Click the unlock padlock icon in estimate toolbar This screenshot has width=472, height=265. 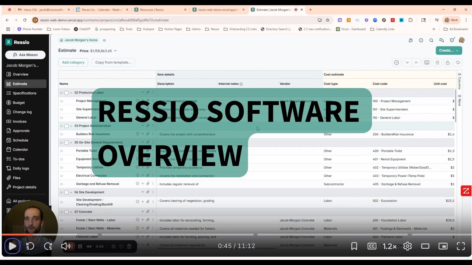(x=448, y=63)
